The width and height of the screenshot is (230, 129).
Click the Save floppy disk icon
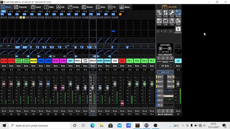tap(159, 21)
